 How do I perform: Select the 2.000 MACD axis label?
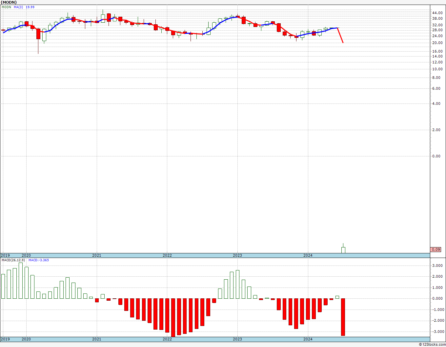pos(437,276)
